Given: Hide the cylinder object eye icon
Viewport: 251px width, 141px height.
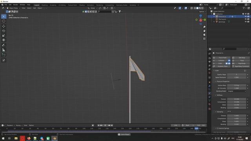Looking at the screenshot, I should pos(246,22).
